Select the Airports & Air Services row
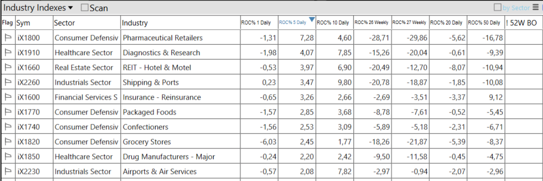 coord(160,172)
